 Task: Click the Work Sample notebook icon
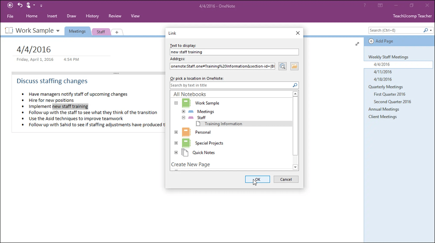pos(9,30)
